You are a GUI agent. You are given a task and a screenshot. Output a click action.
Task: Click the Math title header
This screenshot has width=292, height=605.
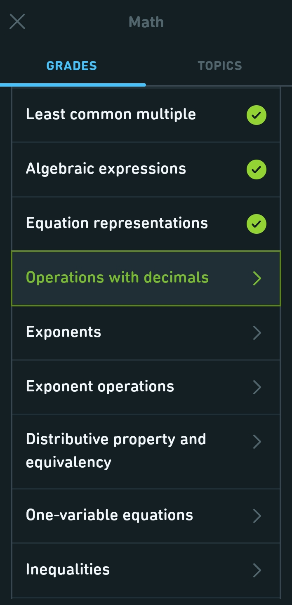pyautogui.click(x=146, y=21)
